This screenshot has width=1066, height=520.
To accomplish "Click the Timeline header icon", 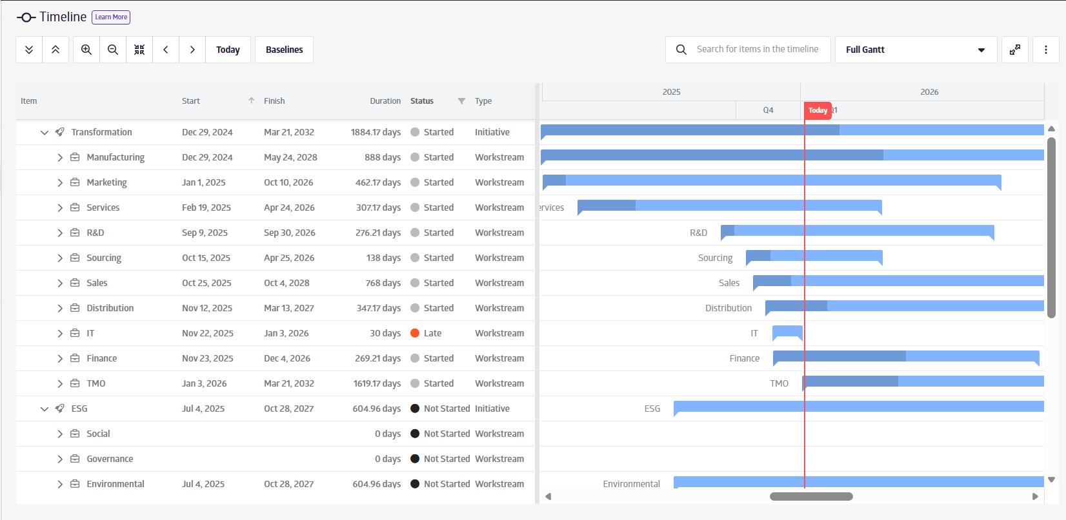I will pos(26,17).
